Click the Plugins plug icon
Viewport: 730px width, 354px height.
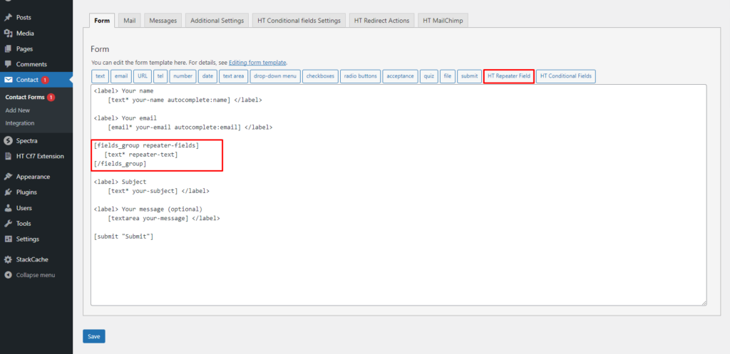pos(8,192)
